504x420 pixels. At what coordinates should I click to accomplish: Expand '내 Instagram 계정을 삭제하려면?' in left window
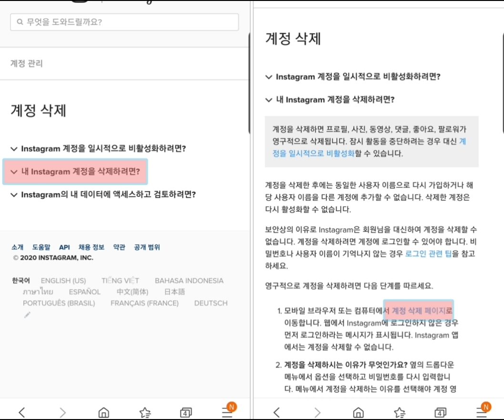(x=75, y=172)
